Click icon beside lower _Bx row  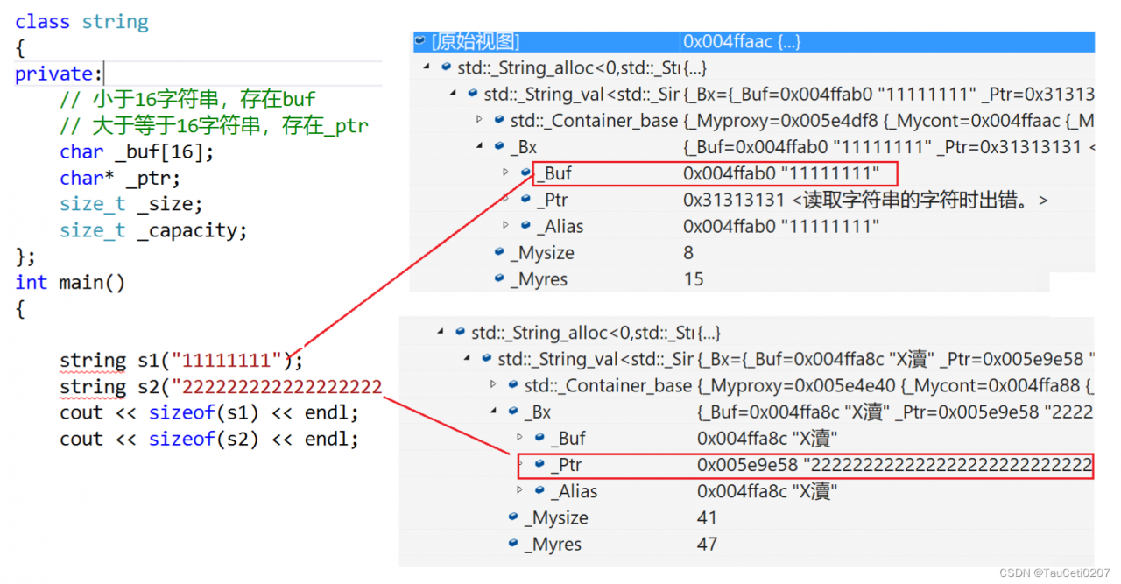(514, 412)
